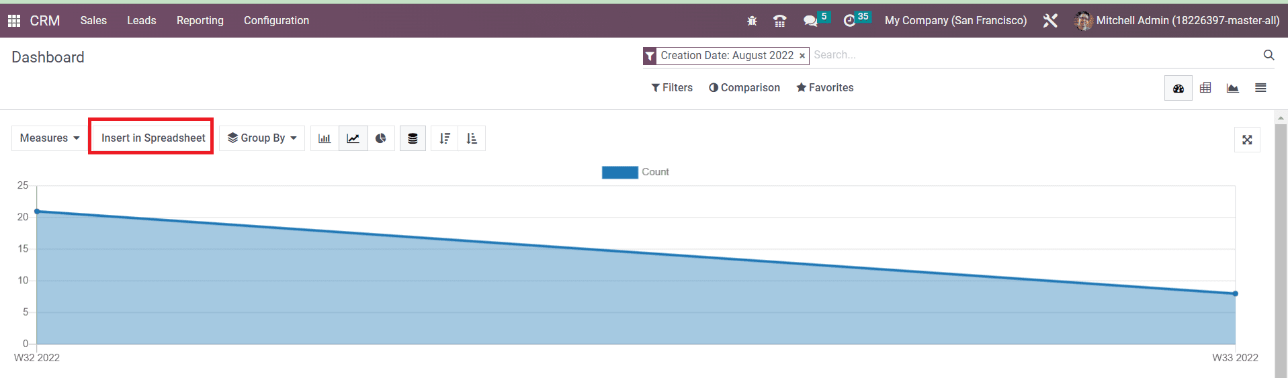Sort chart in ascending order
1288x378 pixels.
pos(472,138)
